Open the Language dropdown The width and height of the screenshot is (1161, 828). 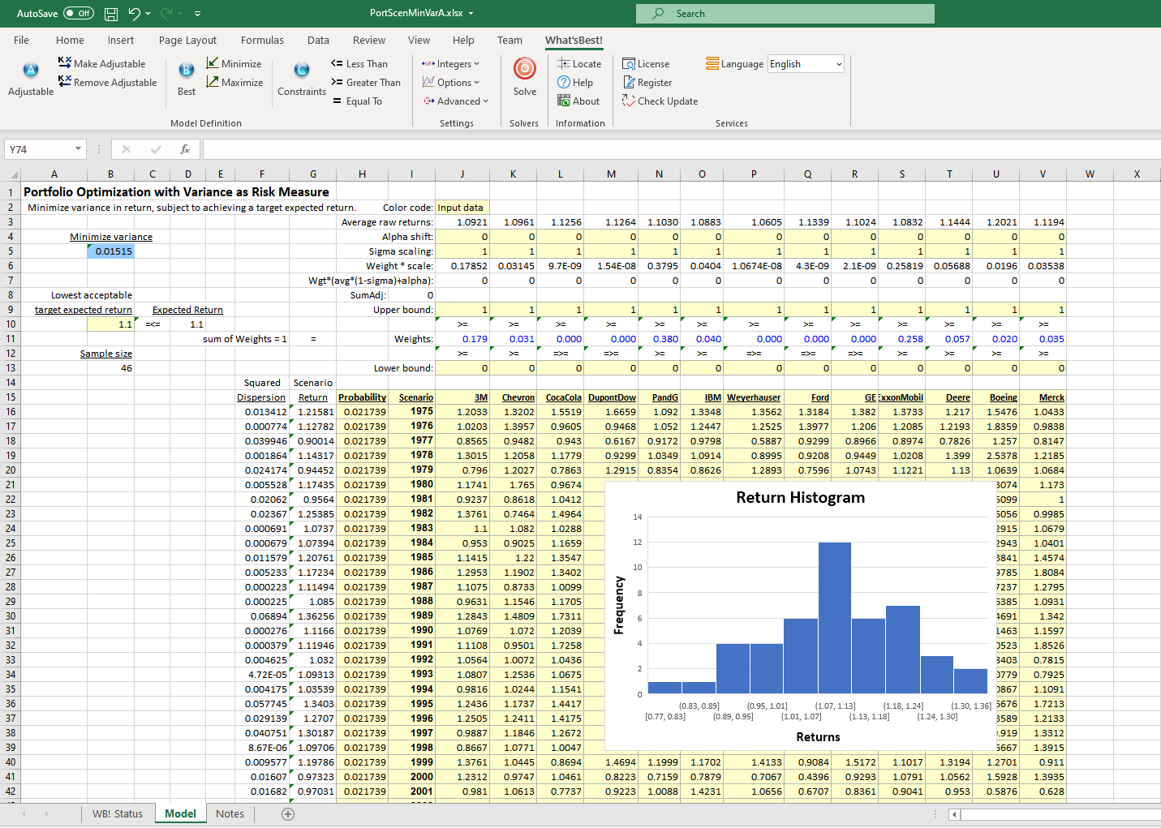[x=806, y=63]
